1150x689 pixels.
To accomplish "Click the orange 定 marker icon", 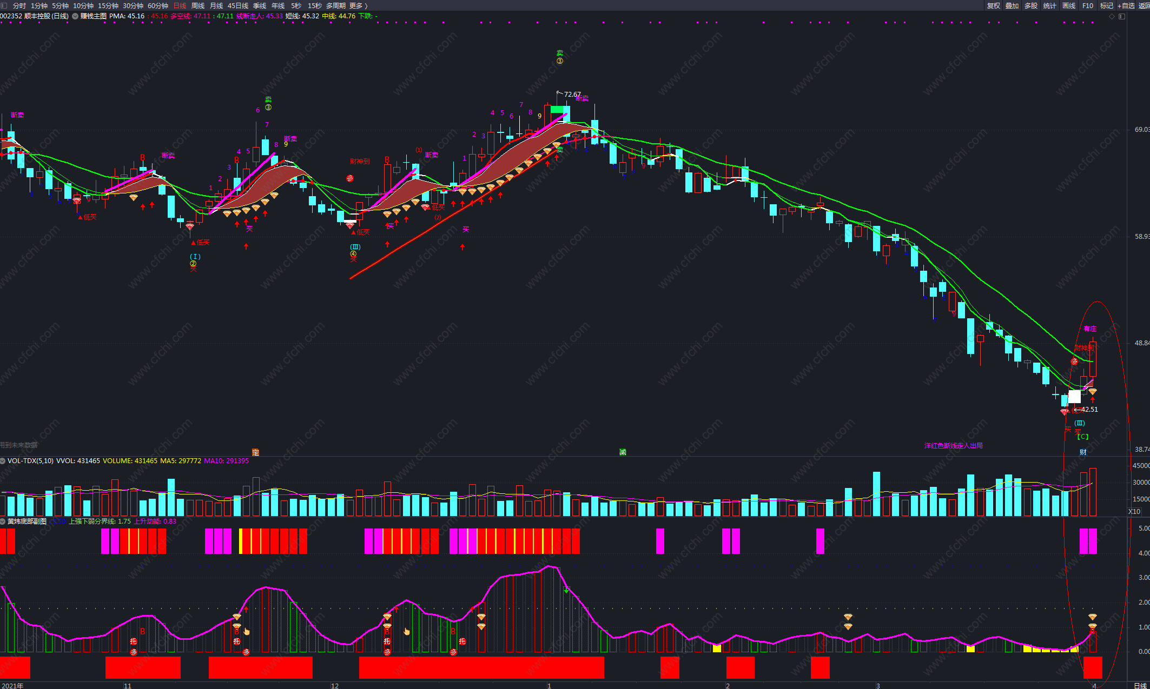I will (x=255, y=452).
